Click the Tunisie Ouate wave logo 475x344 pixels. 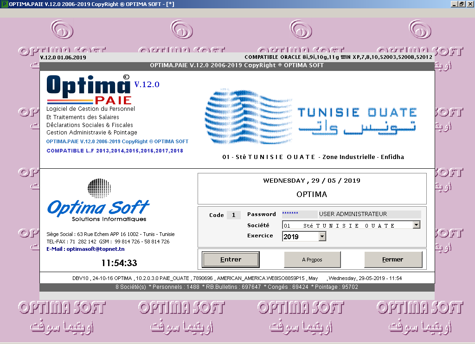(249, 116)
